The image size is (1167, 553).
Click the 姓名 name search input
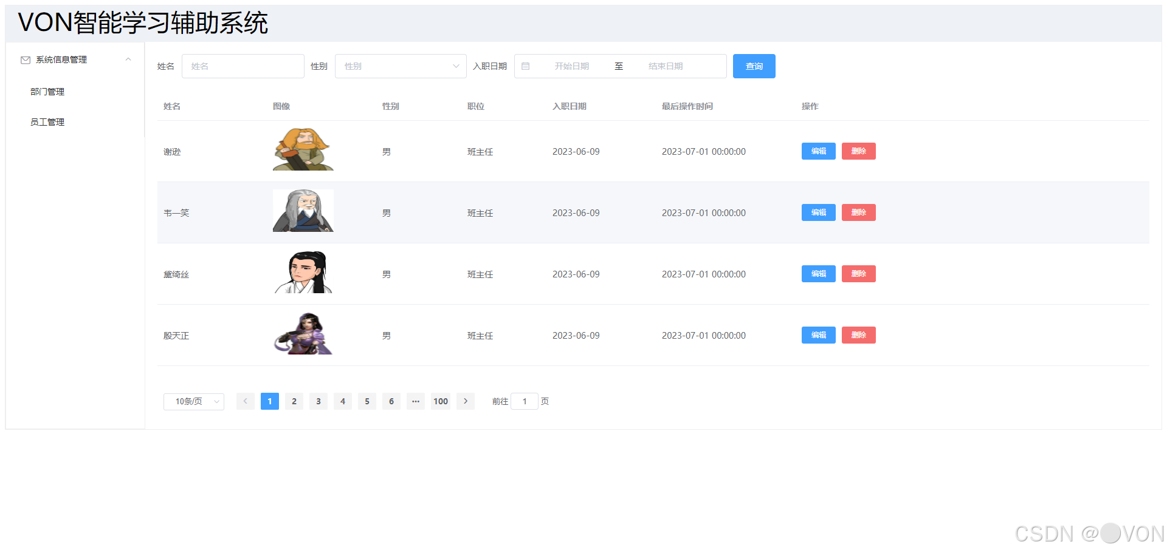coord(243,66)
